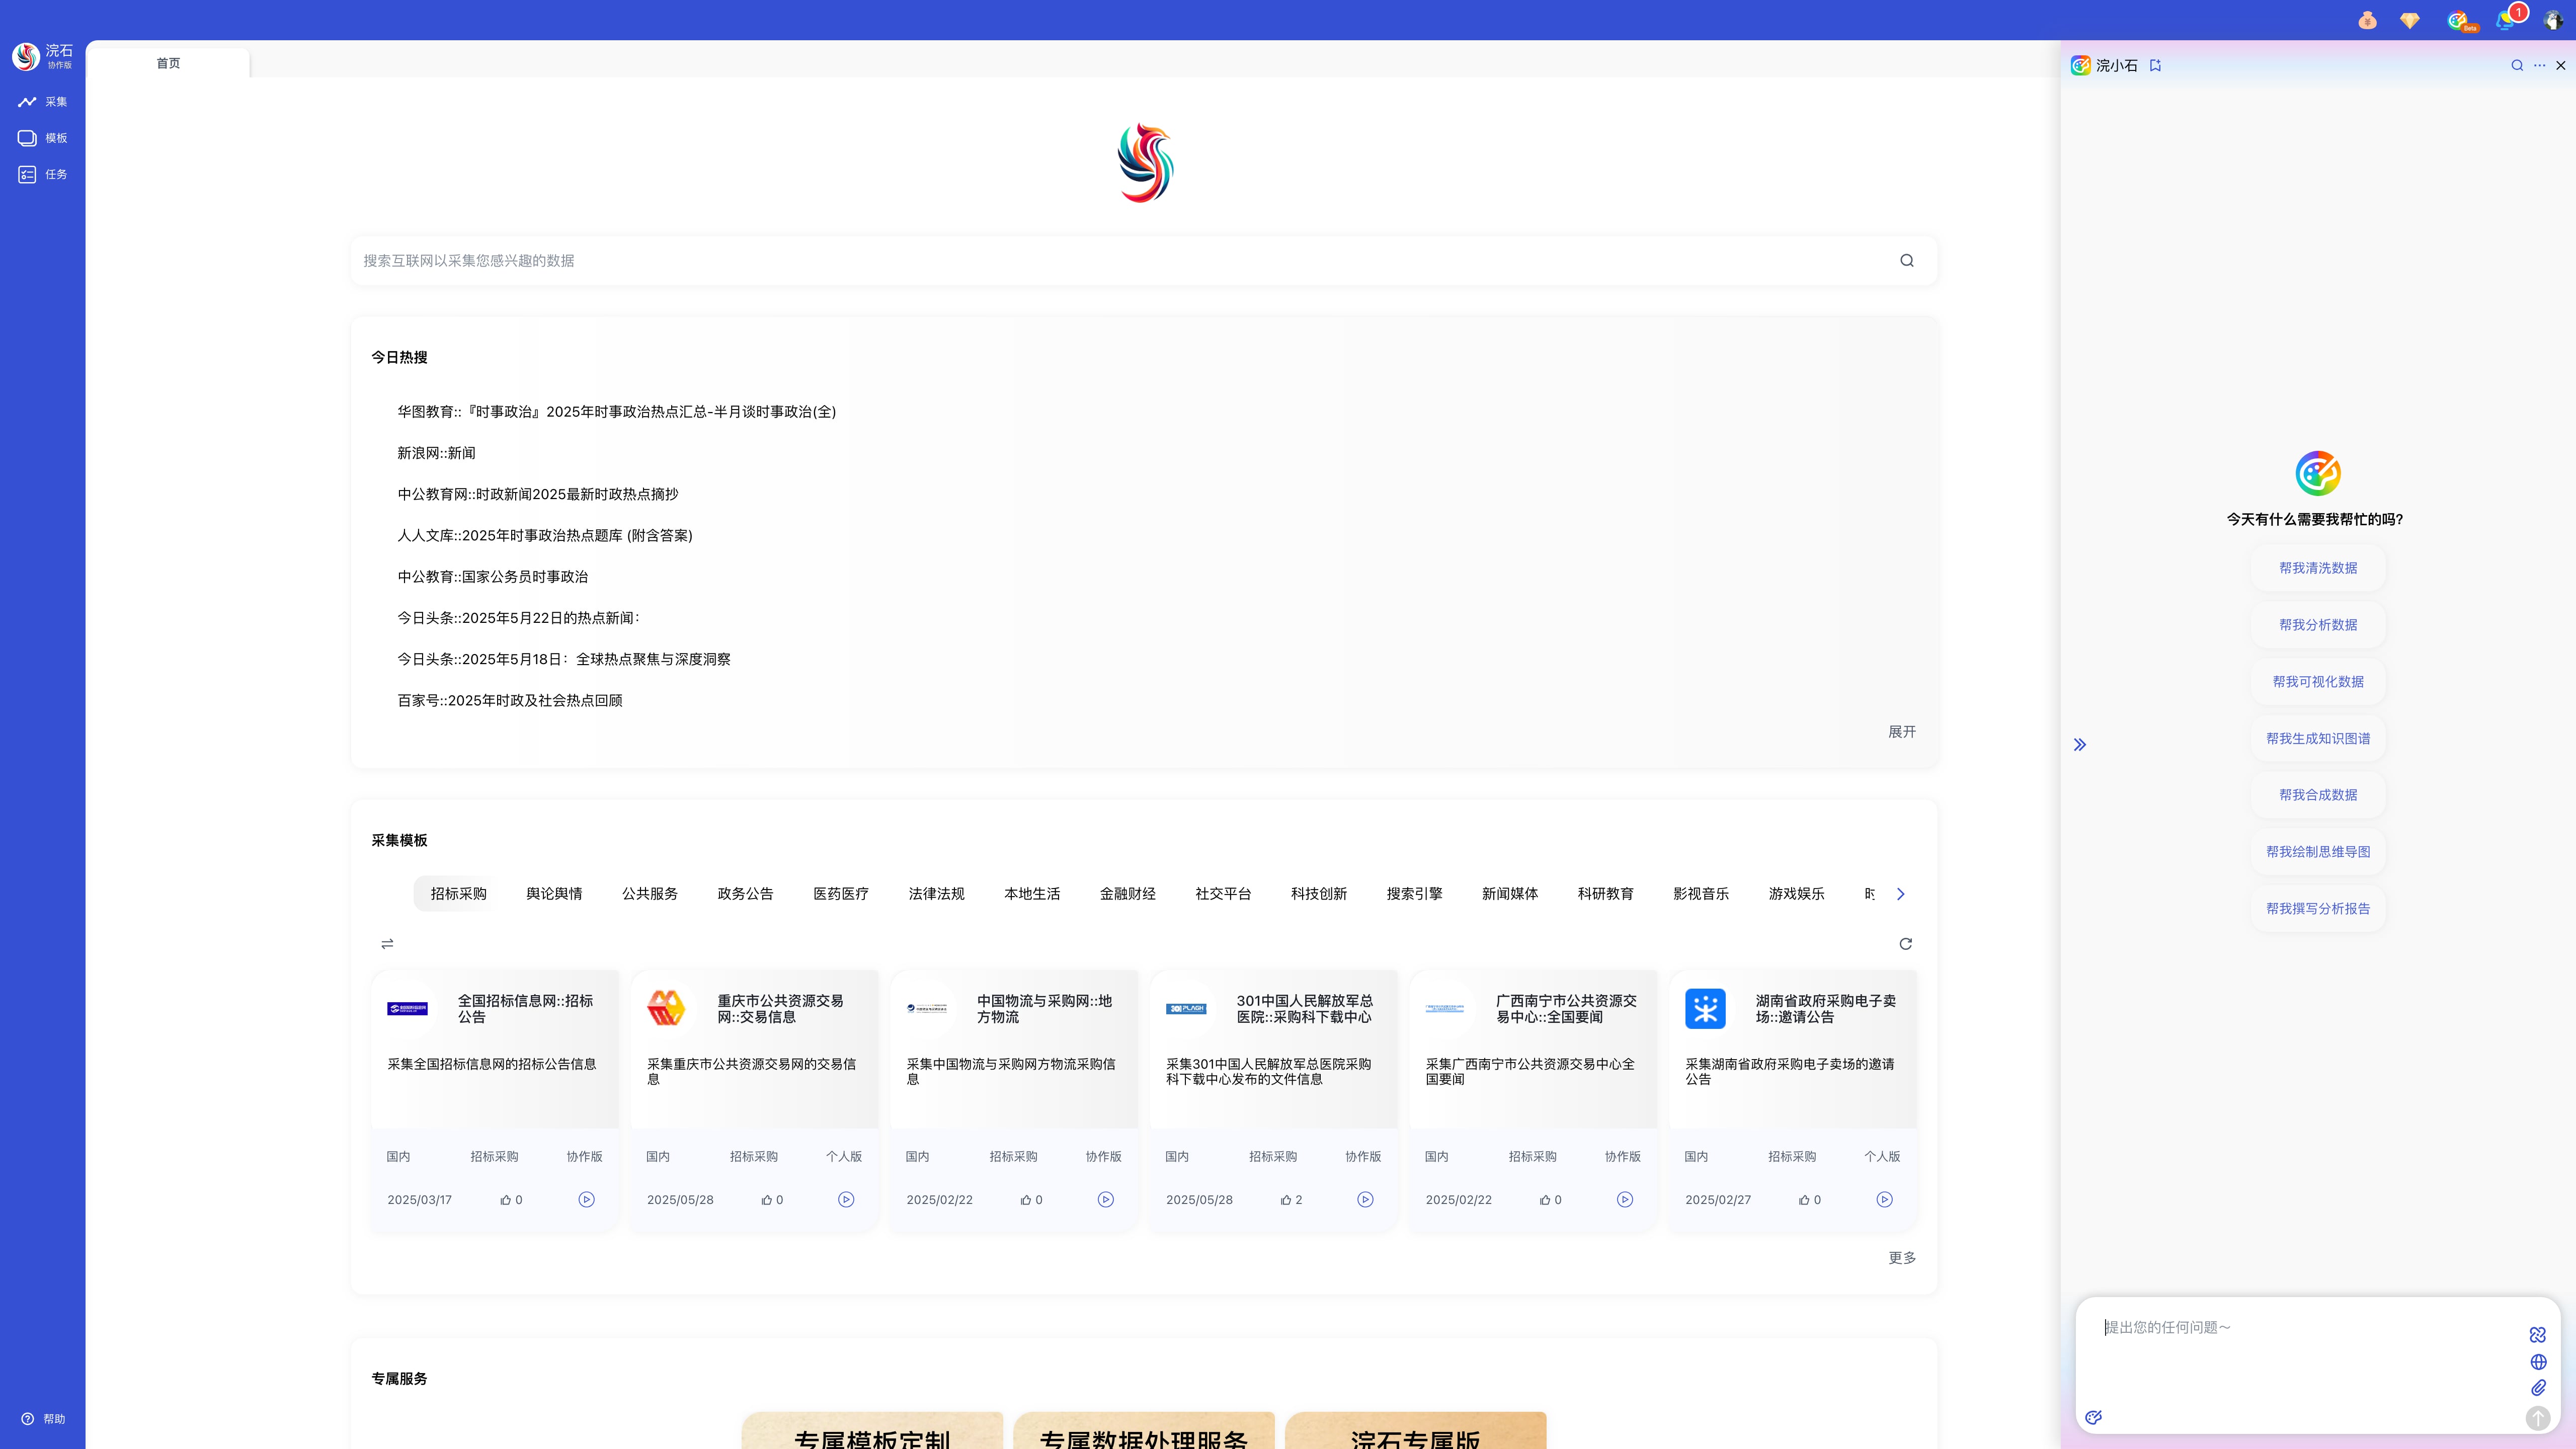Focus the 提出您的任何问题 chat input
The image size is (2576, 1449).
point(2305,1350)
